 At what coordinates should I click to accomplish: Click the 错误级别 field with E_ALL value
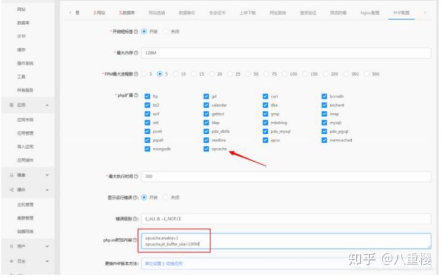[286, 219]
